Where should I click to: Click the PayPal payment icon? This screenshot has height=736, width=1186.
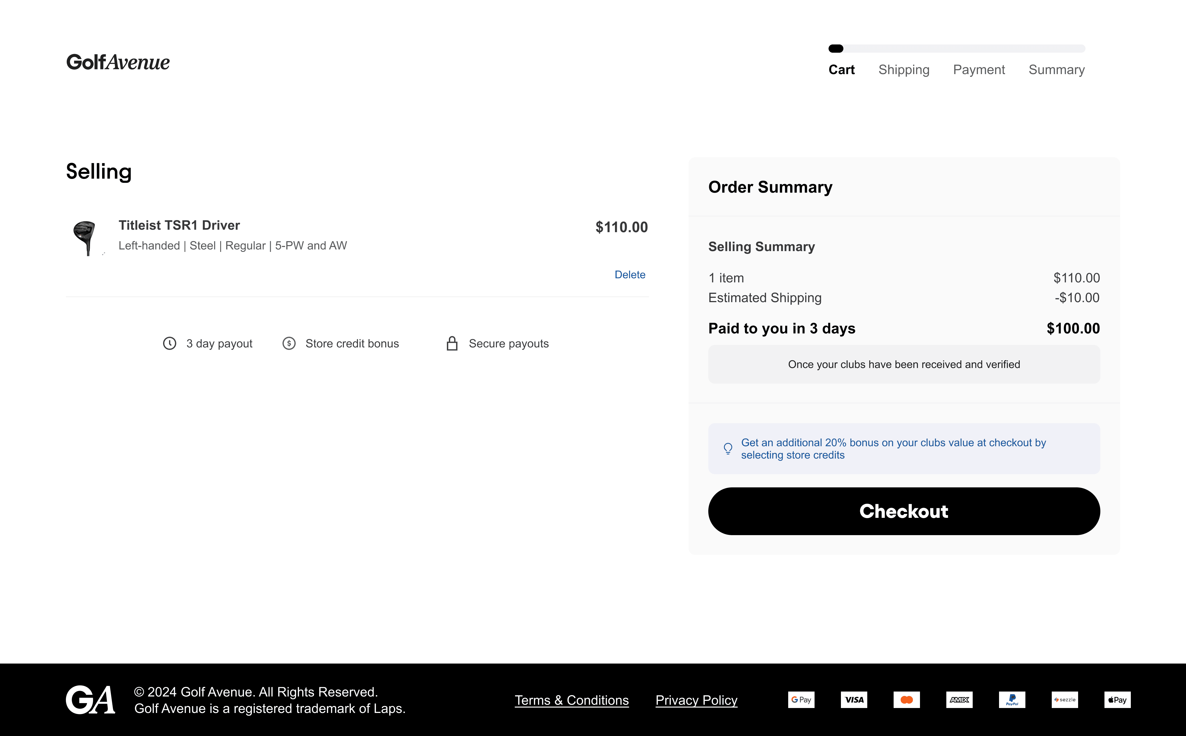pyautogui.click(x=1012, y=700)
